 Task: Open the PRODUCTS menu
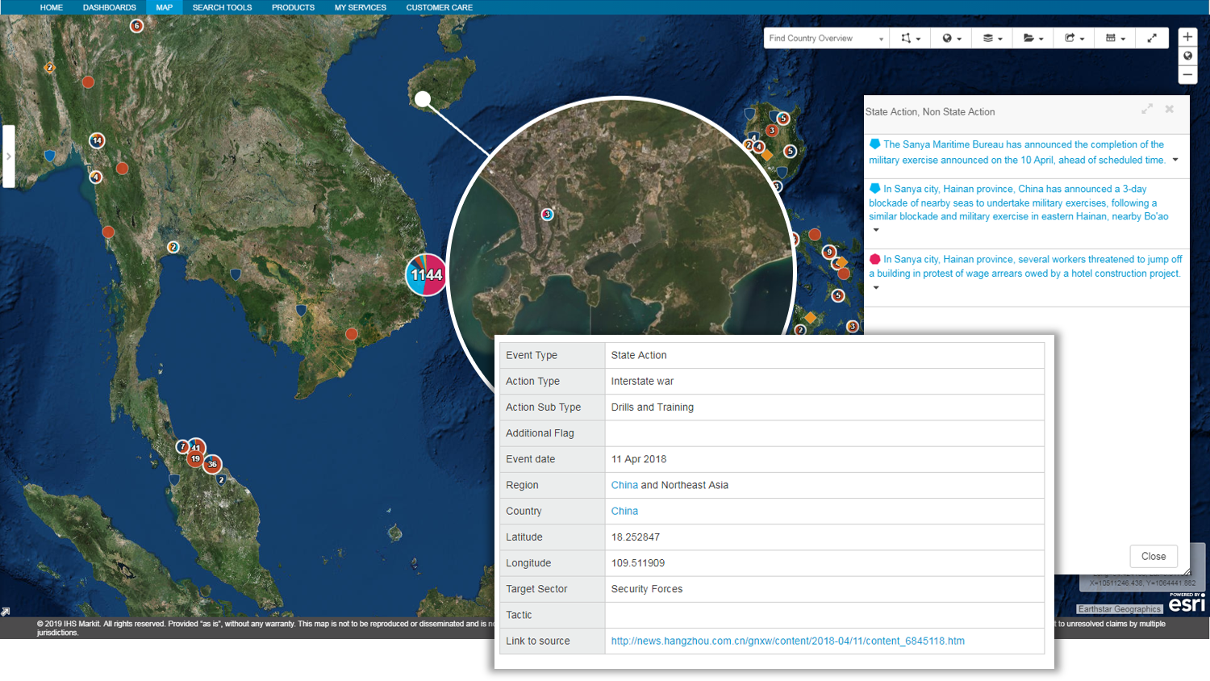click(293, 7)
